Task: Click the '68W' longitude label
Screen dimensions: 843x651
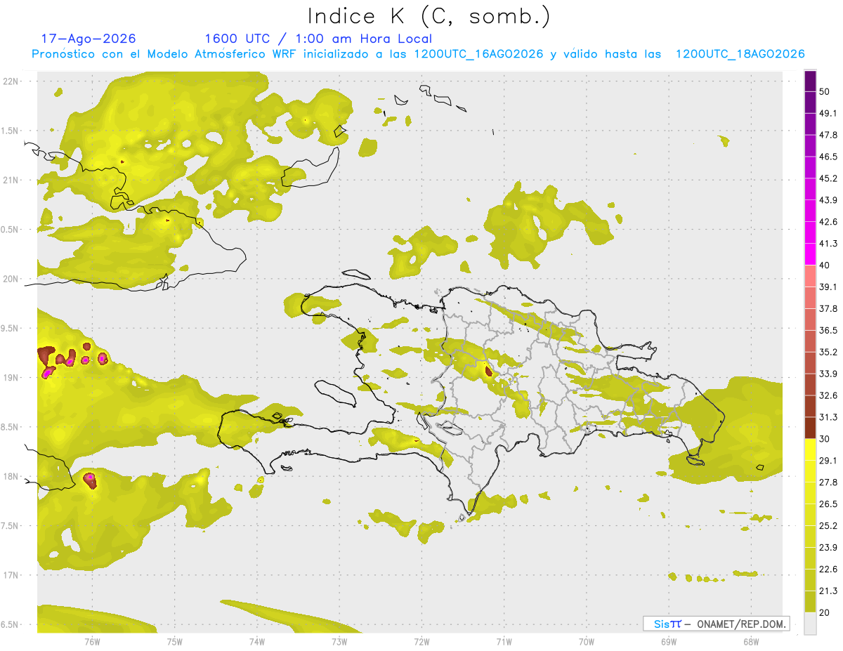Action: 750,642
